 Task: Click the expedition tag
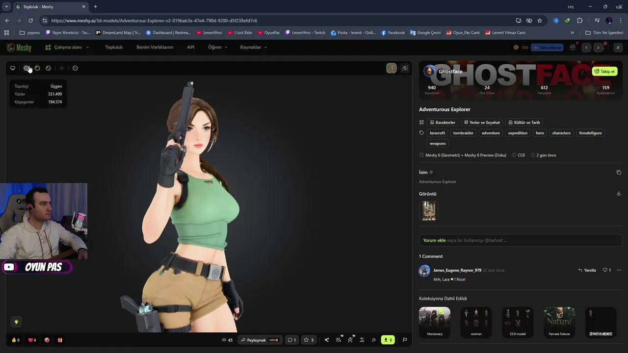tap(518, 133)
